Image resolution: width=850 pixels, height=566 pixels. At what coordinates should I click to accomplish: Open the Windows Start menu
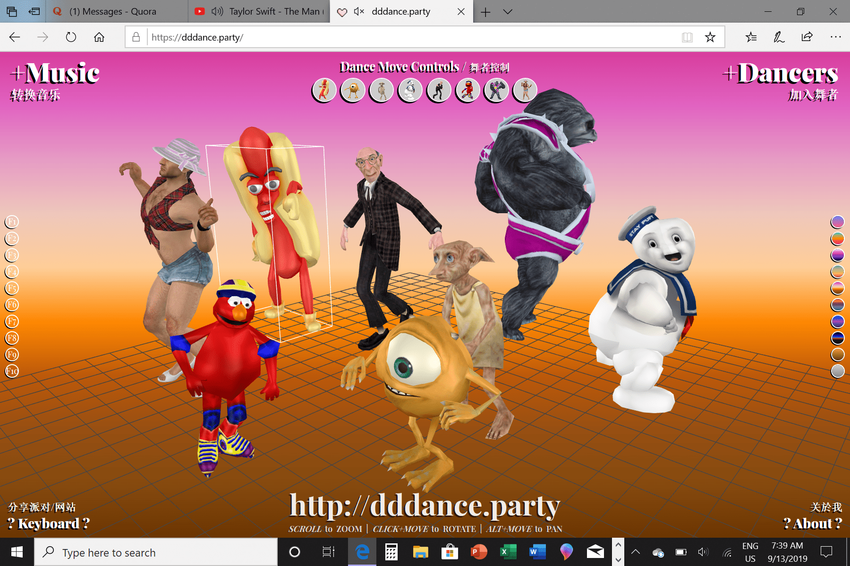click(x=17, y=552)
